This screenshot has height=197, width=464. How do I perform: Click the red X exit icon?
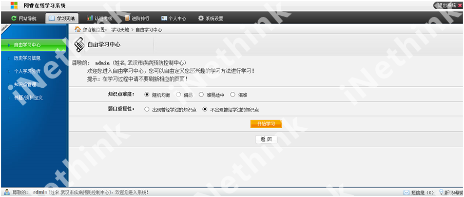click(459, 5)
